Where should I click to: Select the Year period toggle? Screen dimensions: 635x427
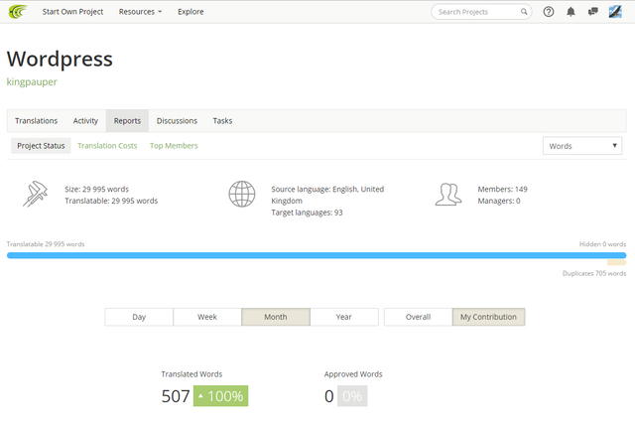tap(344, 317)
